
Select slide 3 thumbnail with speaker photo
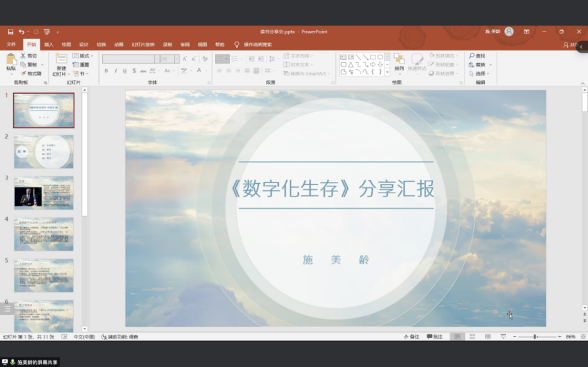click(x=43, y=193)
